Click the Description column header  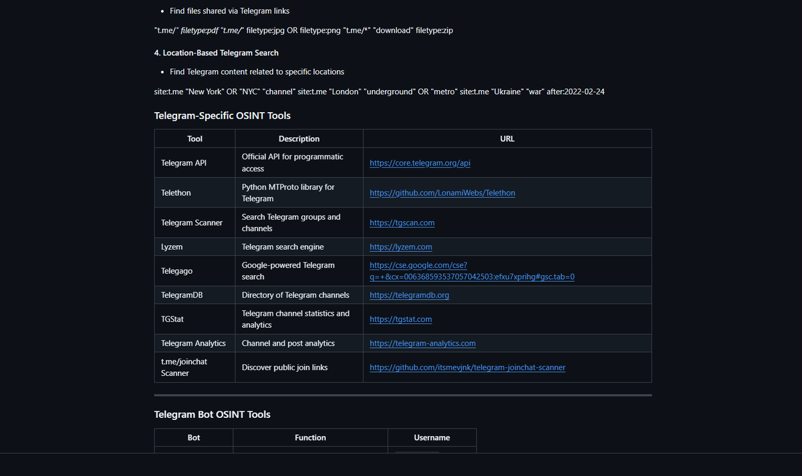[299, 138]
